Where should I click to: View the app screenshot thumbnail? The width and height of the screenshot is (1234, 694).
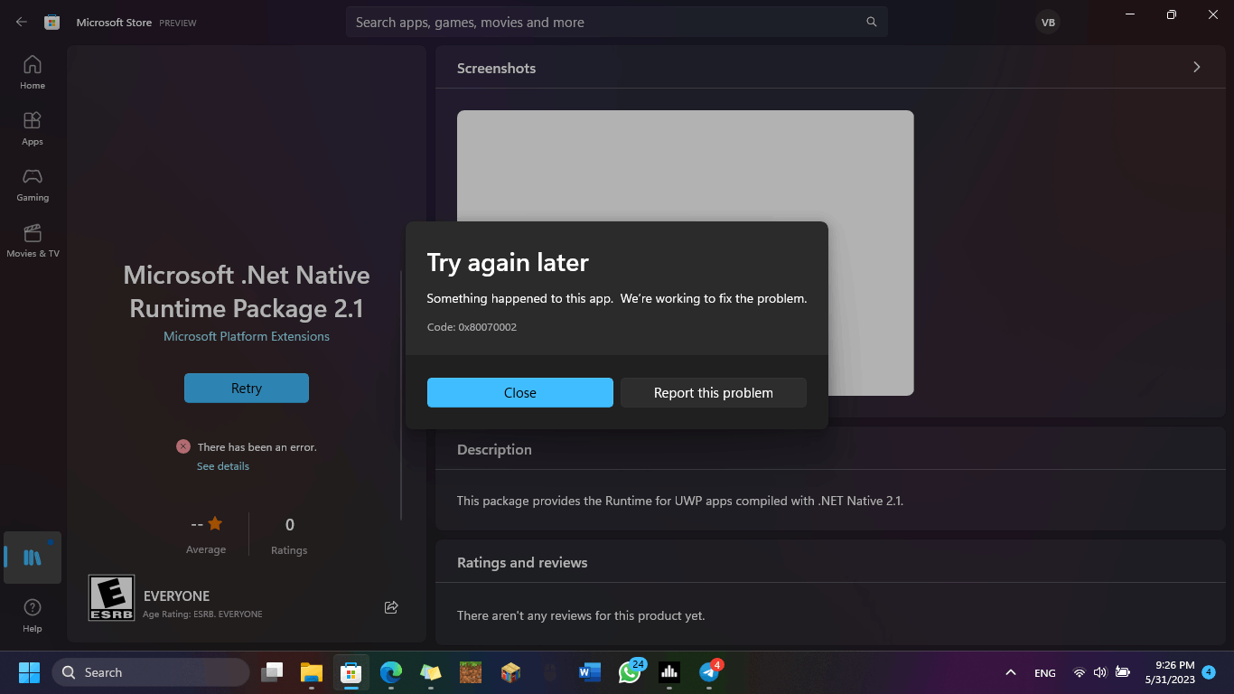point(686,253)
